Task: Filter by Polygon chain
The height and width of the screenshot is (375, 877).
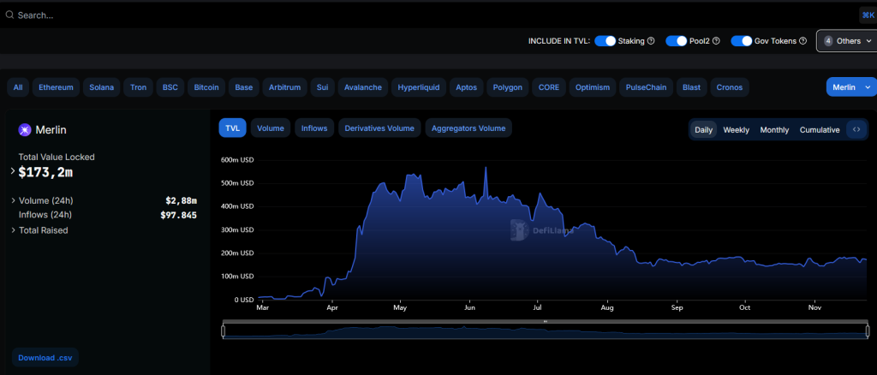Action: tap(508, 87)
